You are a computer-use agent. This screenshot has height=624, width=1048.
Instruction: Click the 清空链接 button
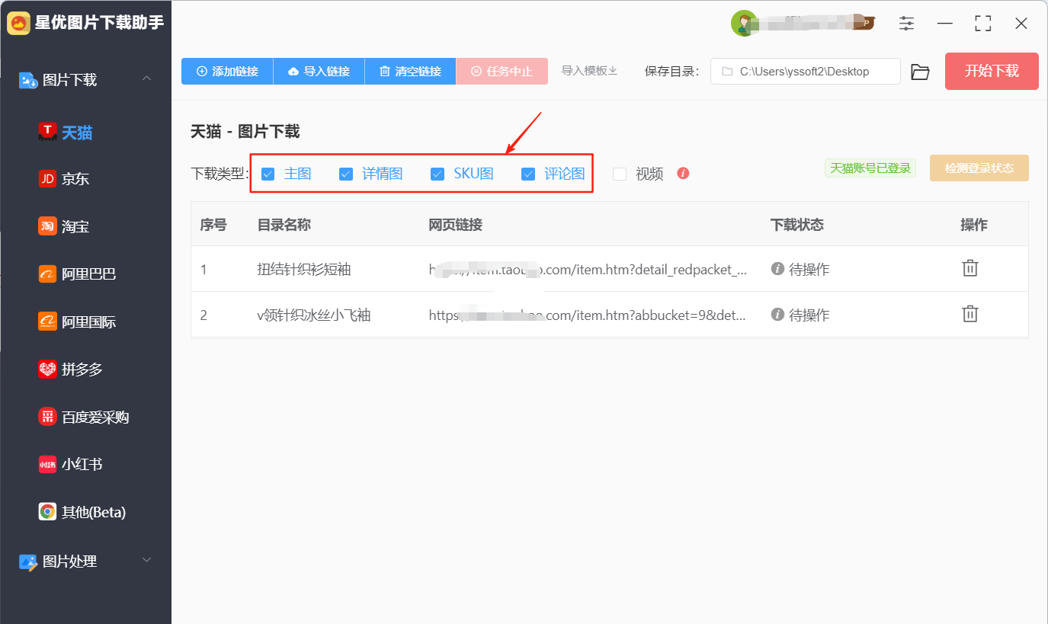(410, 72)
